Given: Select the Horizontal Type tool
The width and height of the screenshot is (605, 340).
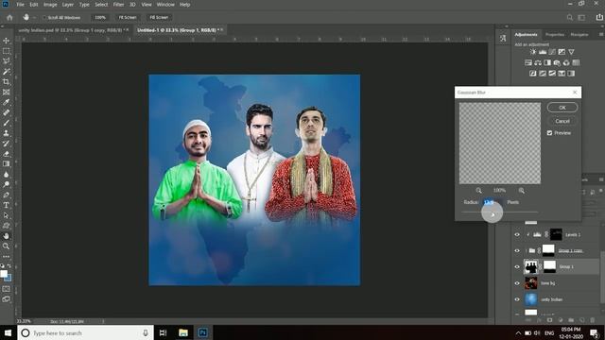Looking at the screenshot, I should point(7,205).
